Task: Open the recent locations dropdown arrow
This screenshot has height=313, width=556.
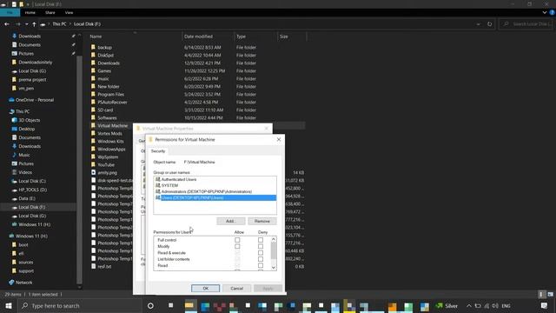Action: pos(27,24)
